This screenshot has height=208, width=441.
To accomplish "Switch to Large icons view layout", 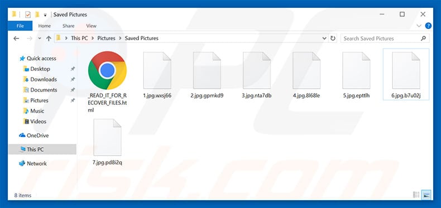I will tap(426, 195).
